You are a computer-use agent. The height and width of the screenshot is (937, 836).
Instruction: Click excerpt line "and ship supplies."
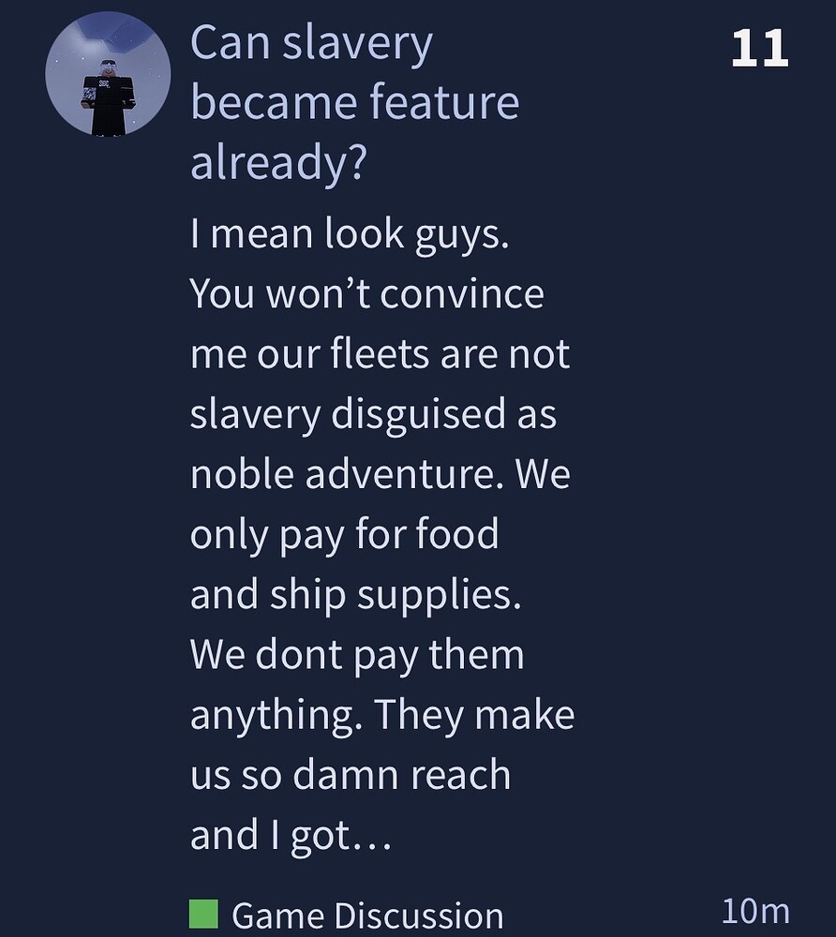(355, 594)
